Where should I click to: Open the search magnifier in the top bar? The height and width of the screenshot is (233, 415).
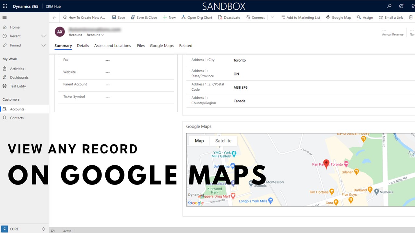tap(389, 6)
